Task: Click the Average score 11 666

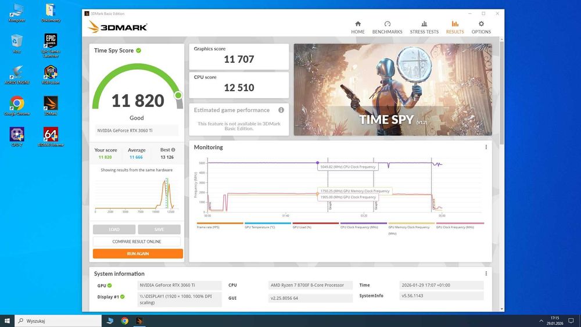Action: click(x=136, y=157)
